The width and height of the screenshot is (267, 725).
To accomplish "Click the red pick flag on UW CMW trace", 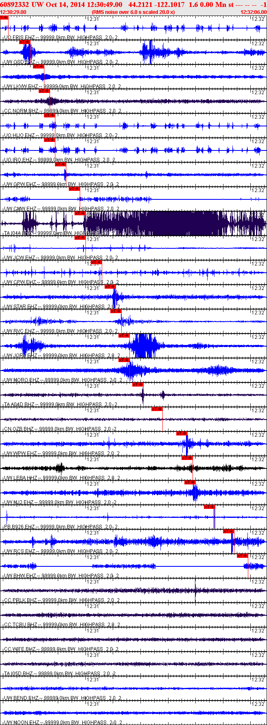I will point(74,189).
